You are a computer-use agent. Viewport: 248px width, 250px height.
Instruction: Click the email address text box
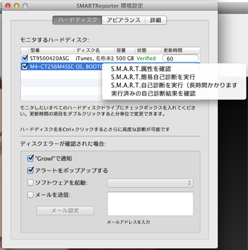click(150, 204)
